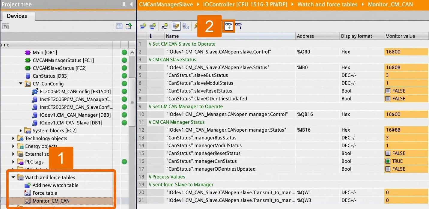Open Monitor_CM_CAN watch table in tree
Image resolution: width=429 pixels, height=209 pixels.
point(51,201)
